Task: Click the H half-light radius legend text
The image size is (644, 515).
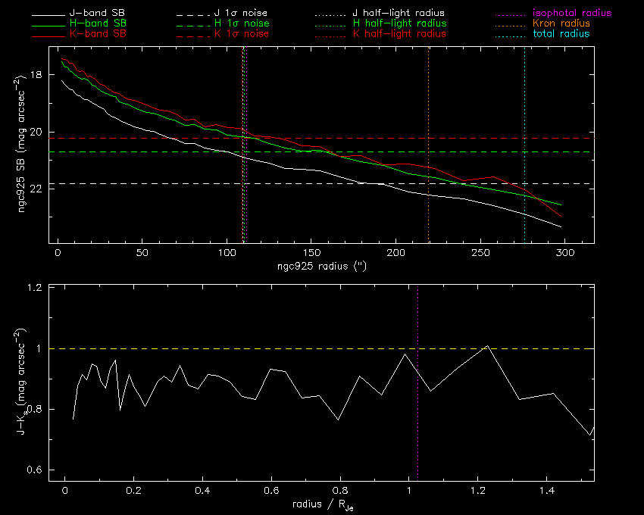Action: (x=399, y=24)
